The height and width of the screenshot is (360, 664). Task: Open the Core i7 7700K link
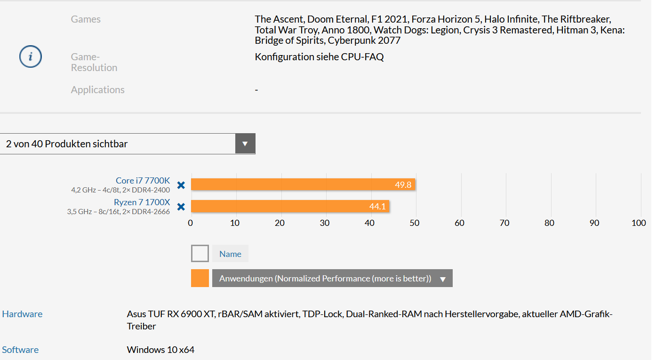pyautogui.click(x=143, y=180)
